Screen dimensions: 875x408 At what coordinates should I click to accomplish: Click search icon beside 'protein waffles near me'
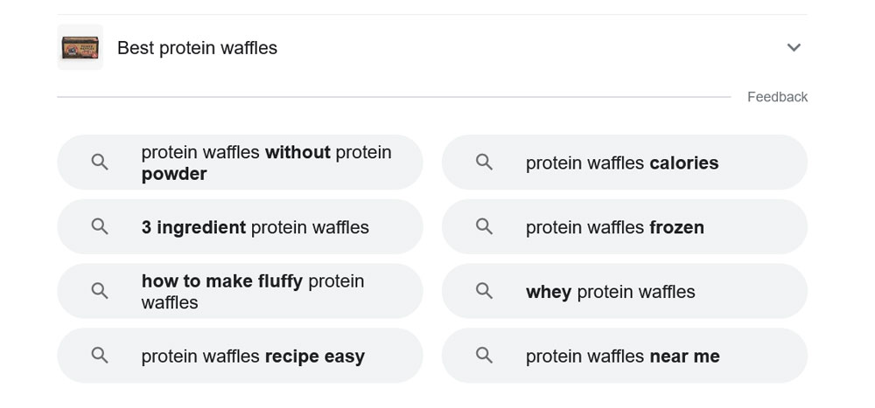(484, 355)
